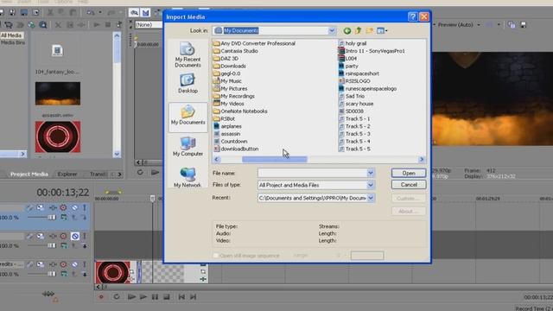553x311 pixels.
Task: Open the Files of type dropdown
Action: click(371, 185)
